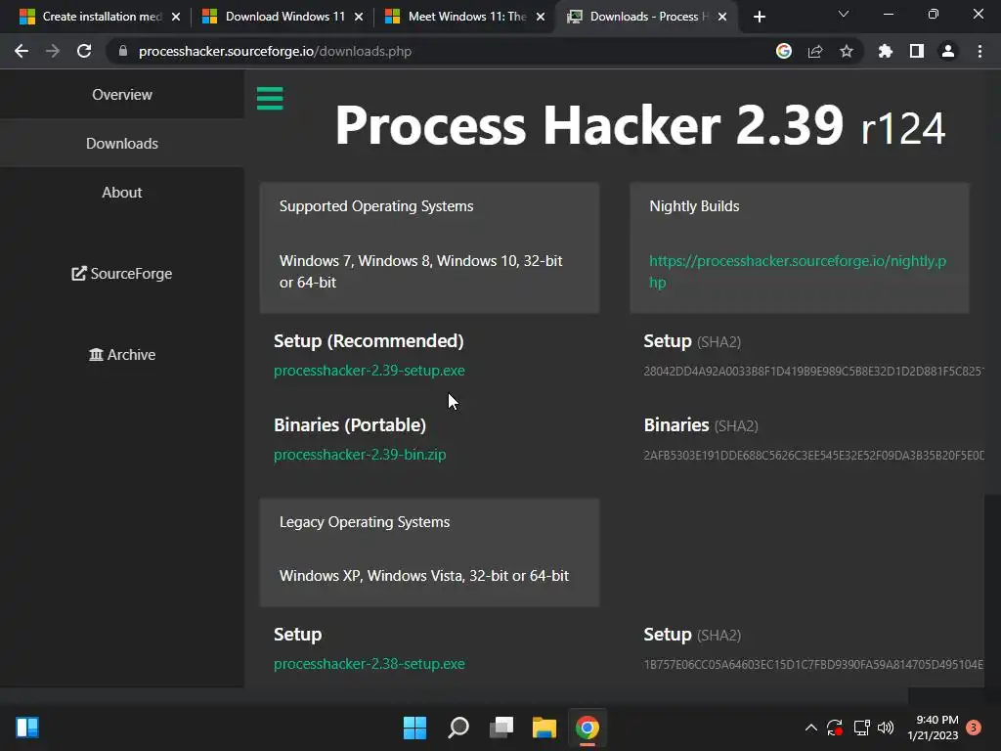Select the Downloads - Process Hacker tab
The height and width of the screenshot is (751, 1001).
tap(645, 17)
